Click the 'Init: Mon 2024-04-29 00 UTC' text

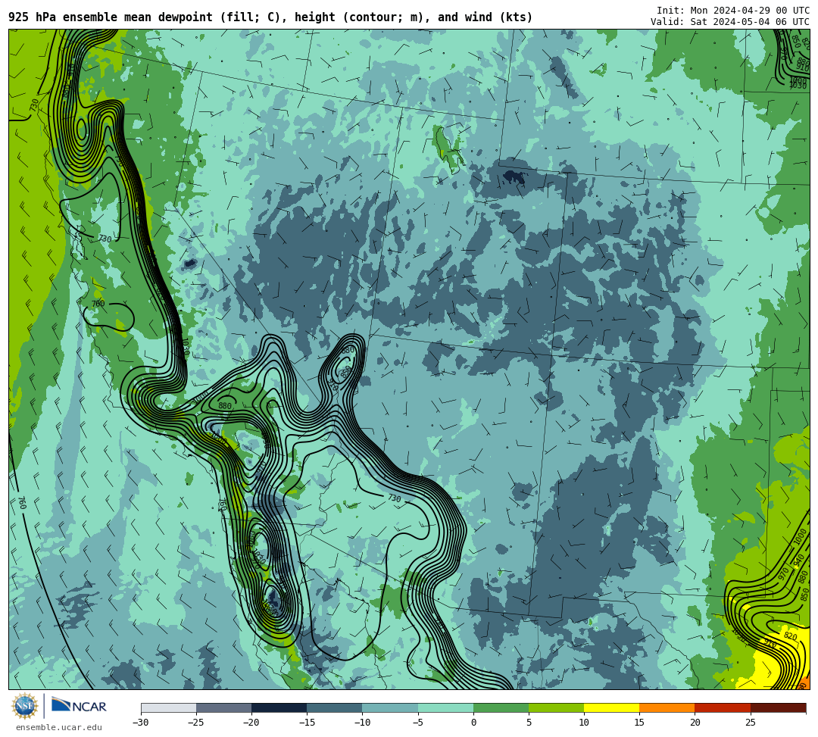tap(733, 11)
